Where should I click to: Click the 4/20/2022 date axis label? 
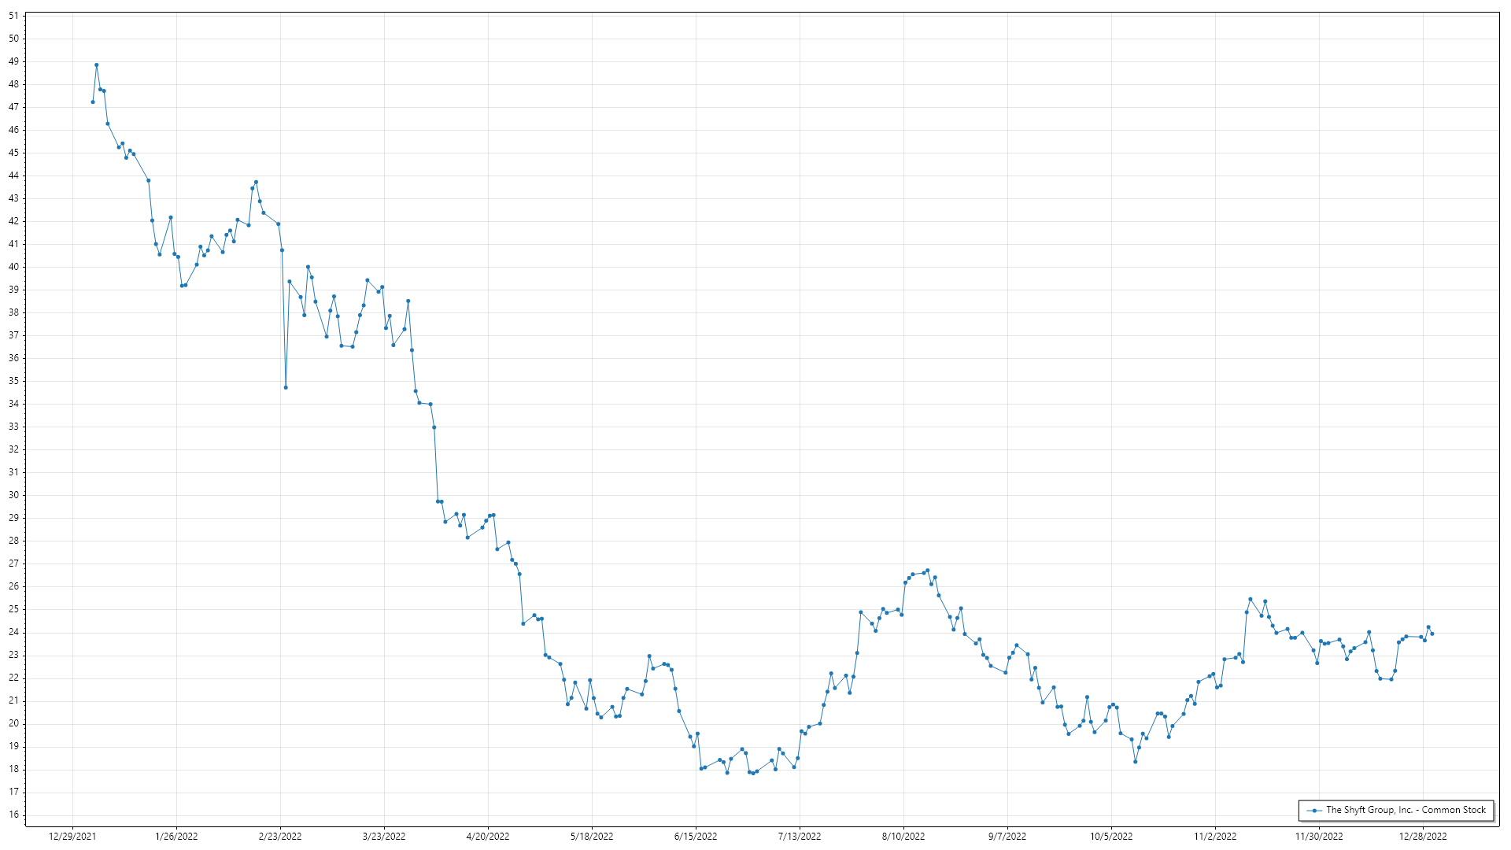[x=488, y=837]
